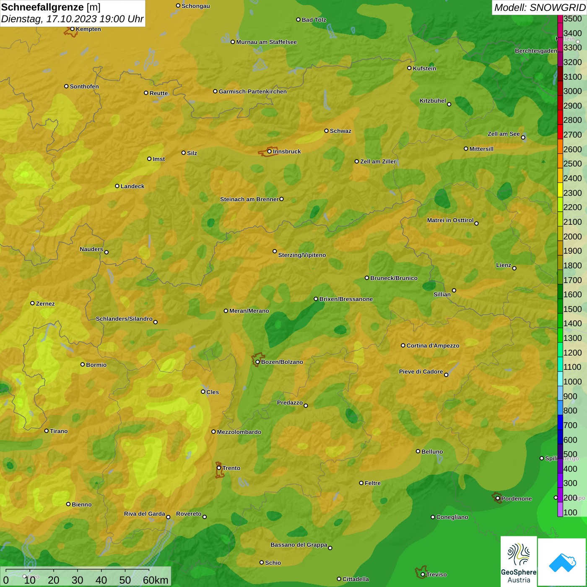The image size is (587, 587).
Task: Click the GeoSphere Austria logo
Action: (519, 561)
